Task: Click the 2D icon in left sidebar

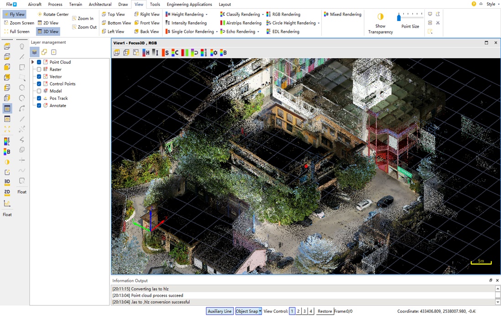Action: (x=7, y=192)
